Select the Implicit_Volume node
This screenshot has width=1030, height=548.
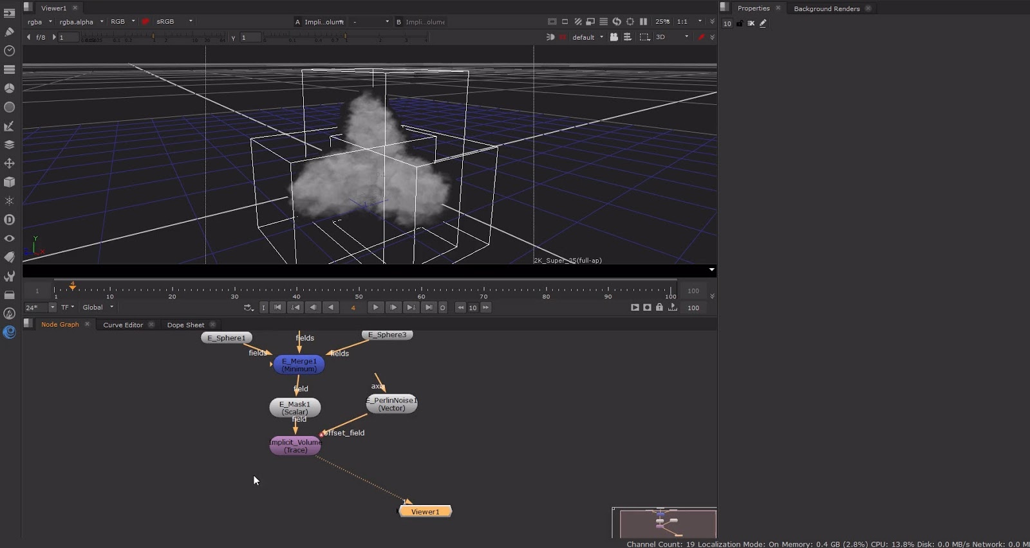click(x=295, y=446)
